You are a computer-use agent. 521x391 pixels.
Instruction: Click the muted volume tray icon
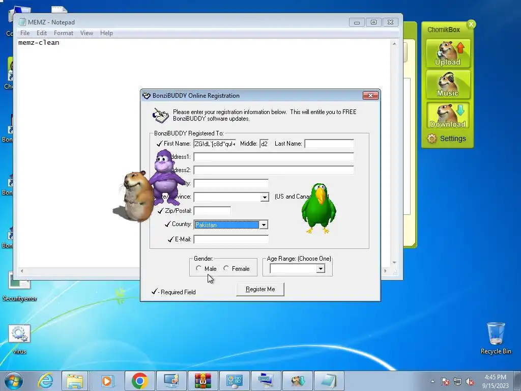[470, 381]
